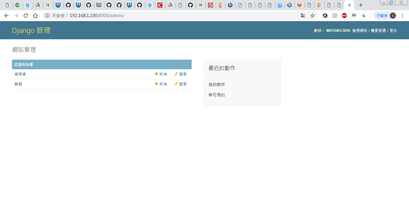The image size is (409, 211).
Task: Click 檢視網站 link
Action: (x=360, y=31)
